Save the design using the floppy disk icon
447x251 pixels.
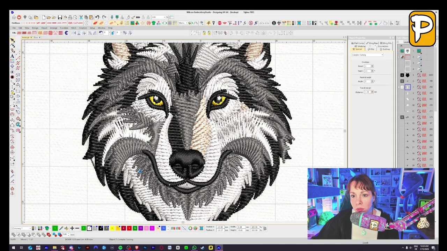tap(60, 17)
